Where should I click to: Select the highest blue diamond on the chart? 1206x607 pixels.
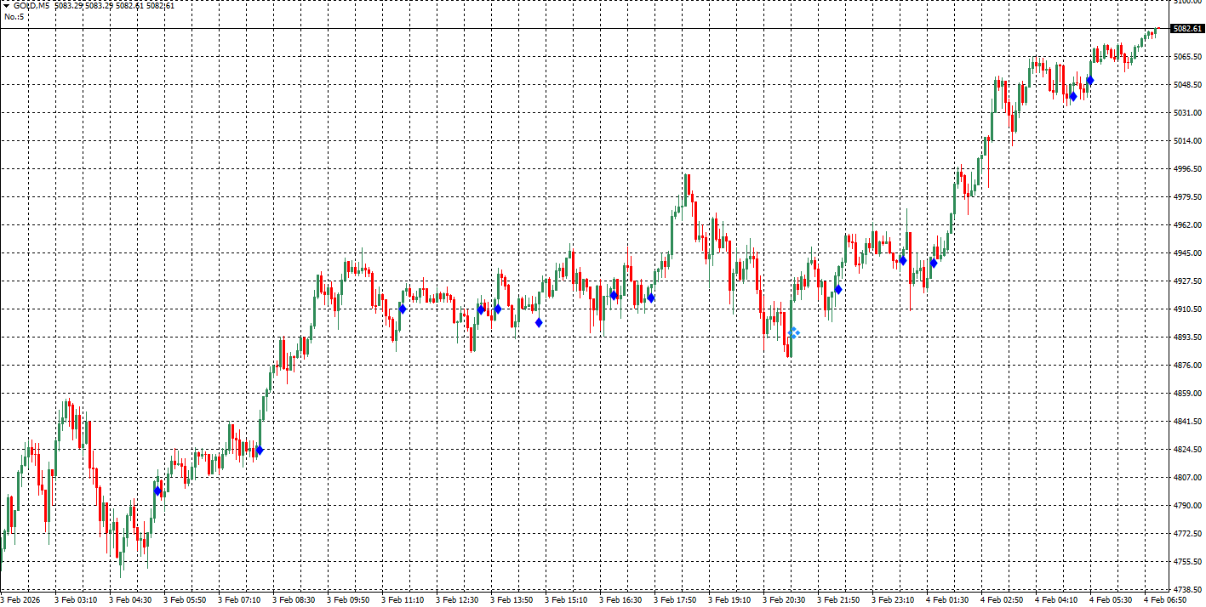point(1089,81)
